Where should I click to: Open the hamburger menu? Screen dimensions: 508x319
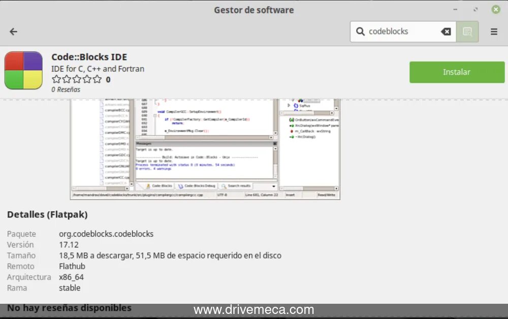pos(494,31)
